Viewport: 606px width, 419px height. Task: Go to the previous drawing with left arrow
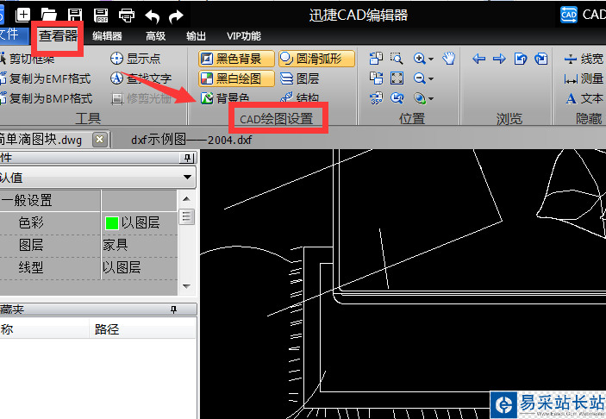(x=478, y=59)
